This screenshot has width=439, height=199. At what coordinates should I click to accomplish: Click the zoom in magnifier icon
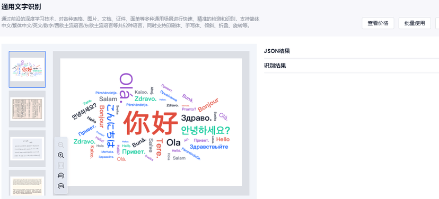[x=61, y=156]
